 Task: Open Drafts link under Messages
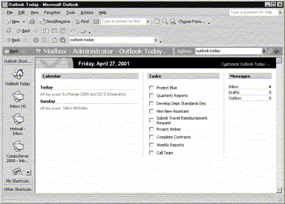point(234,92)
